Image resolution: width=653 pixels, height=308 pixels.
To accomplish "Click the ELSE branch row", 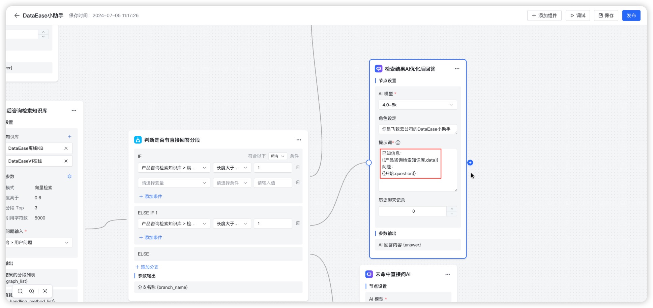I will [x=218, y=254].
